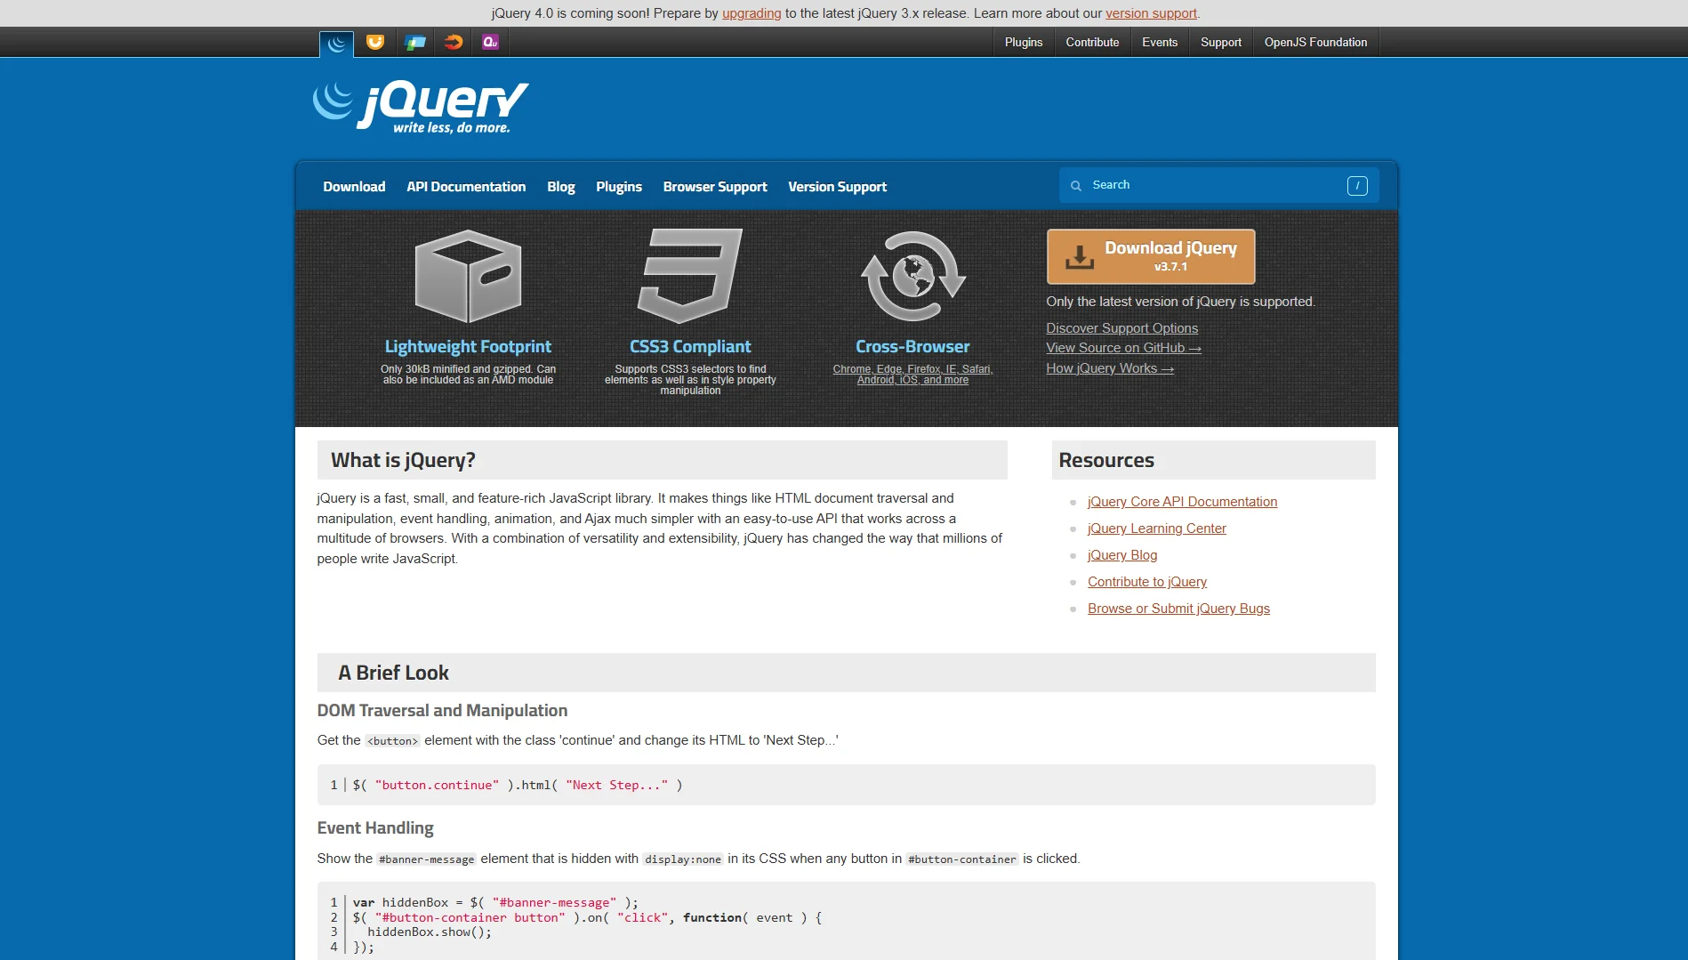1688x960 pixels.
Task: Click the hiddenBox.show() code line
Action: click(x=430, y=932)
